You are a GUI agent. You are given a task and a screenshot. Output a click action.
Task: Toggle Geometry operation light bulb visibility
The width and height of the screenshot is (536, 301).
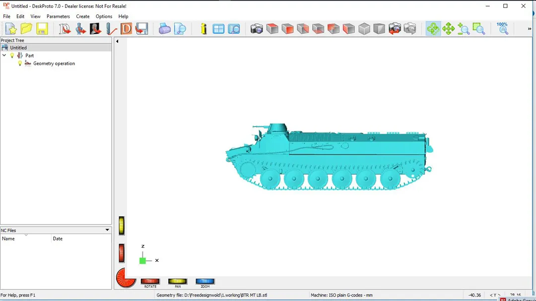point(20,63)
